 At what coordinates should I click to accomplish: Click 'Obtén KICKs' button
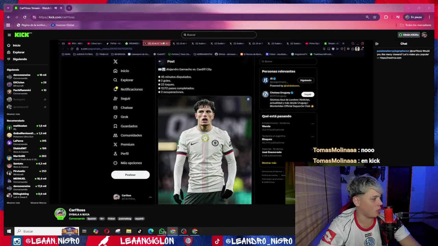pyautogui.click(x=409, y=35)
